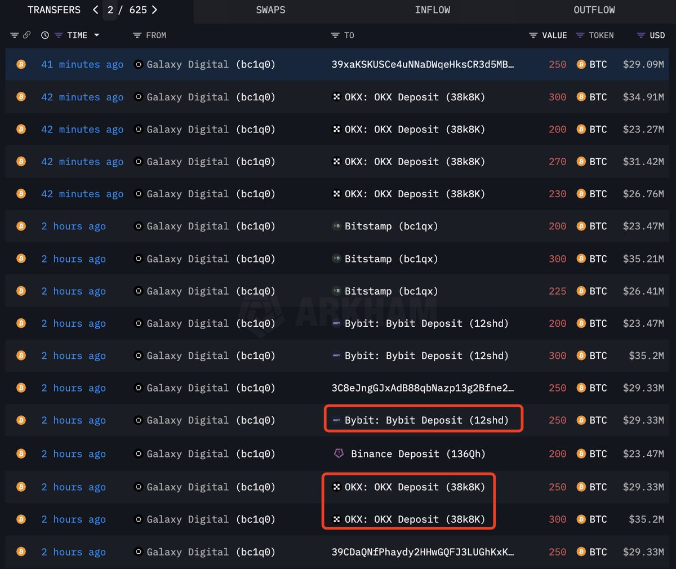The image size is (676, 569).
Task: Open address 39CDaQNfPhaydy2HHwGQFJ3LUGhKxK…
Action: [x=422, y=552]
